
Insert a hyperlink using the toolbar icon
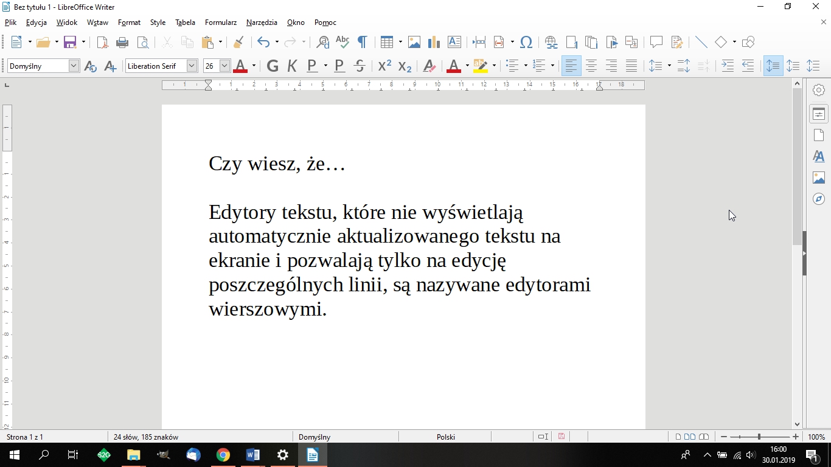tap(551, 42)
